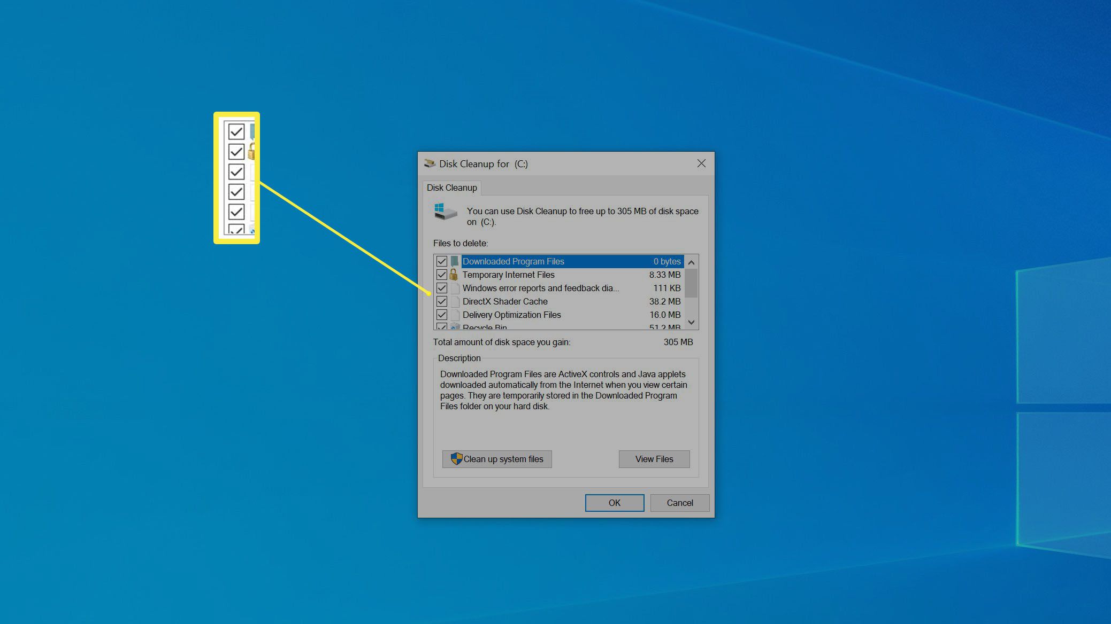Click the lock icon beside Temporary Internet Files
The image size is (1111, 624).
click(x=454, y=275)
